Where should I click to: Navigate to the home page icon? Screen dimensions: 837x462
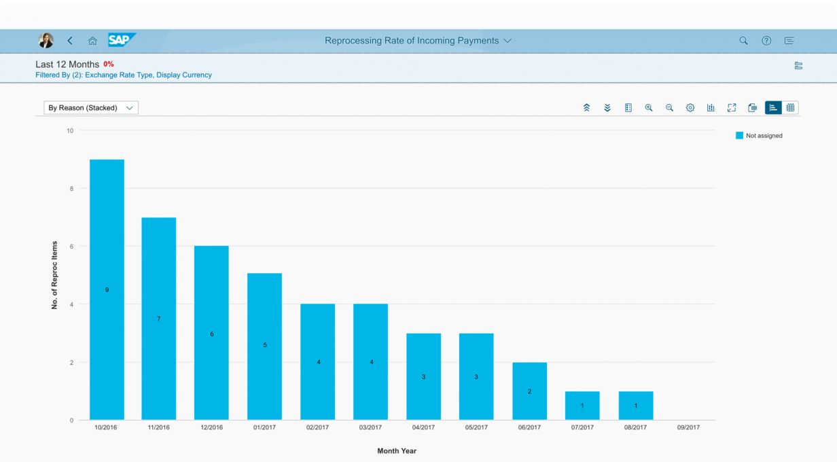pyautogui.click(x=92, y=41)
